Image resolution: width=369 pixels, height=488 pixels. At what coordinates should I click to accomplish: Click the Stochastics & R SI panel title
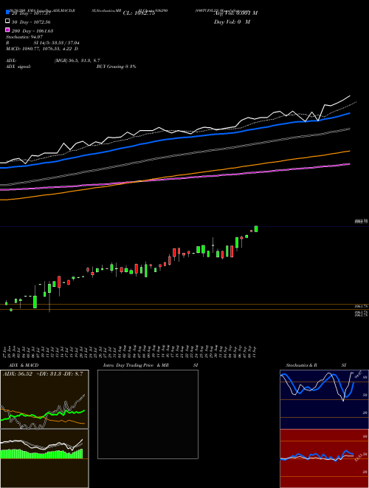[316, 365]
